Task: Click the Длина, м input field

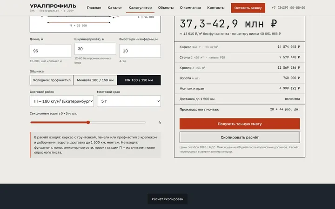Action: coord(50,51)
